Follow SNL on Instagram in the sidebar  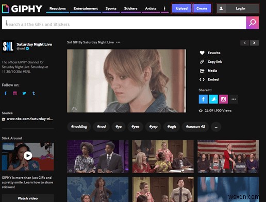pyautogui.click(x=15, y=93)
